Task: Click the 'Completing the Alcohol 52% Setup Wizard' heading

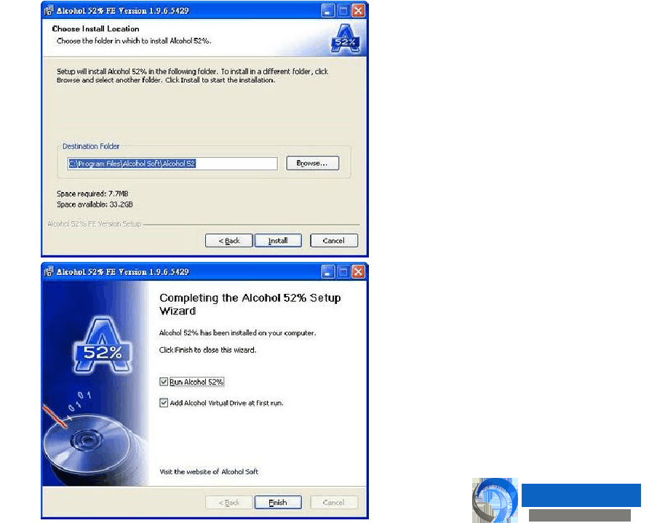Action: point(250,304)
